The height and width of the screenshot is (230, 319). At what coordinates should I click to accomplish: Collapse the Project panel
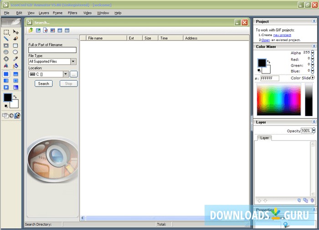(x=314, y=21)
